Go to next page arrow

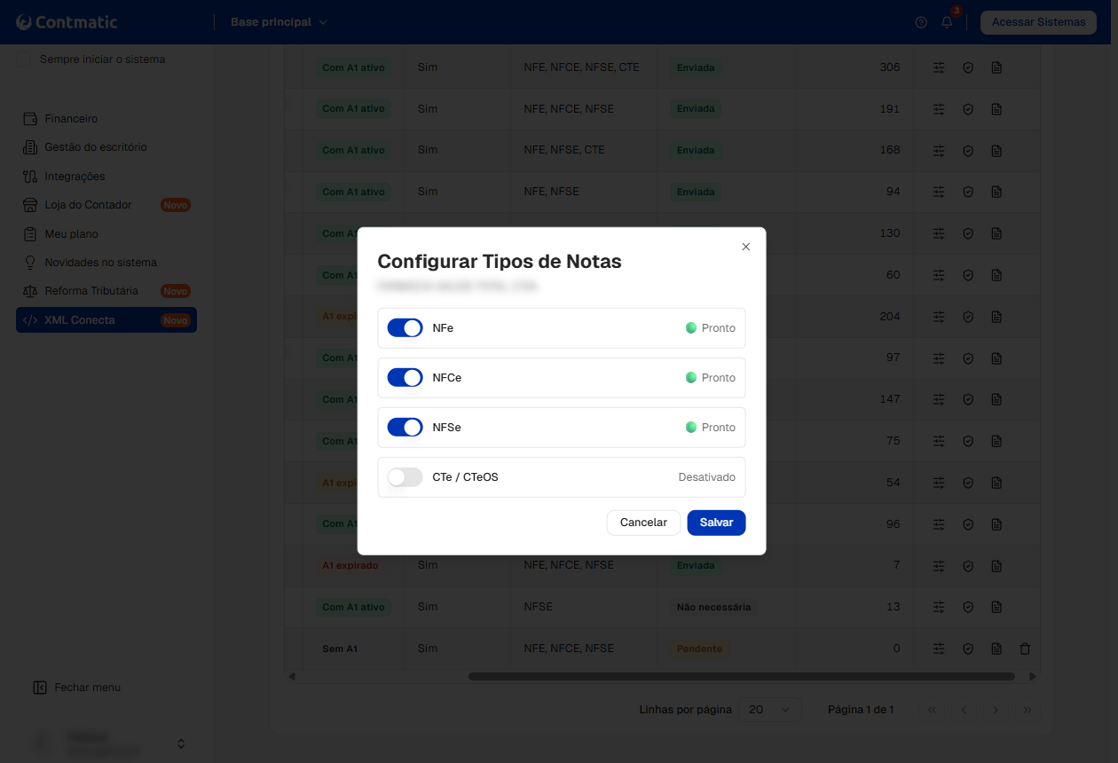point(996,710)
